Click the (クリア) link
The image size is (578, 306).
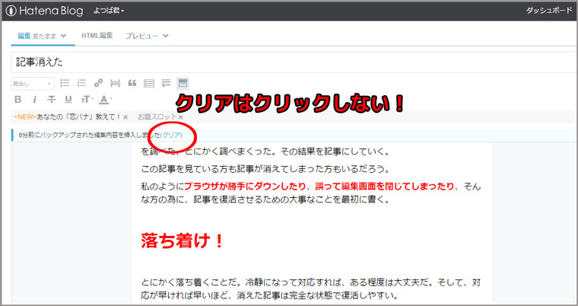171,135
